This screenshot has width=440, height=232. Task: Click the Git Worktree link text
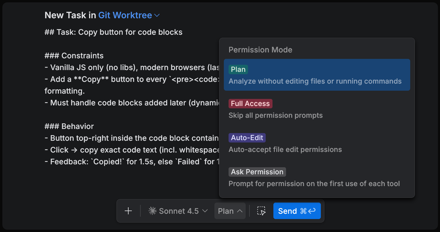(125, 15)
